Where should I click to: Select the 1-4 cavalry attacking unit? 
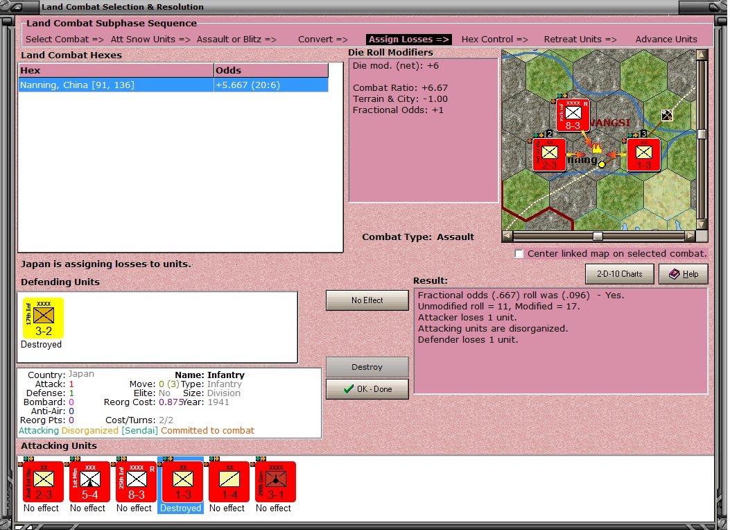coord(229,481)
